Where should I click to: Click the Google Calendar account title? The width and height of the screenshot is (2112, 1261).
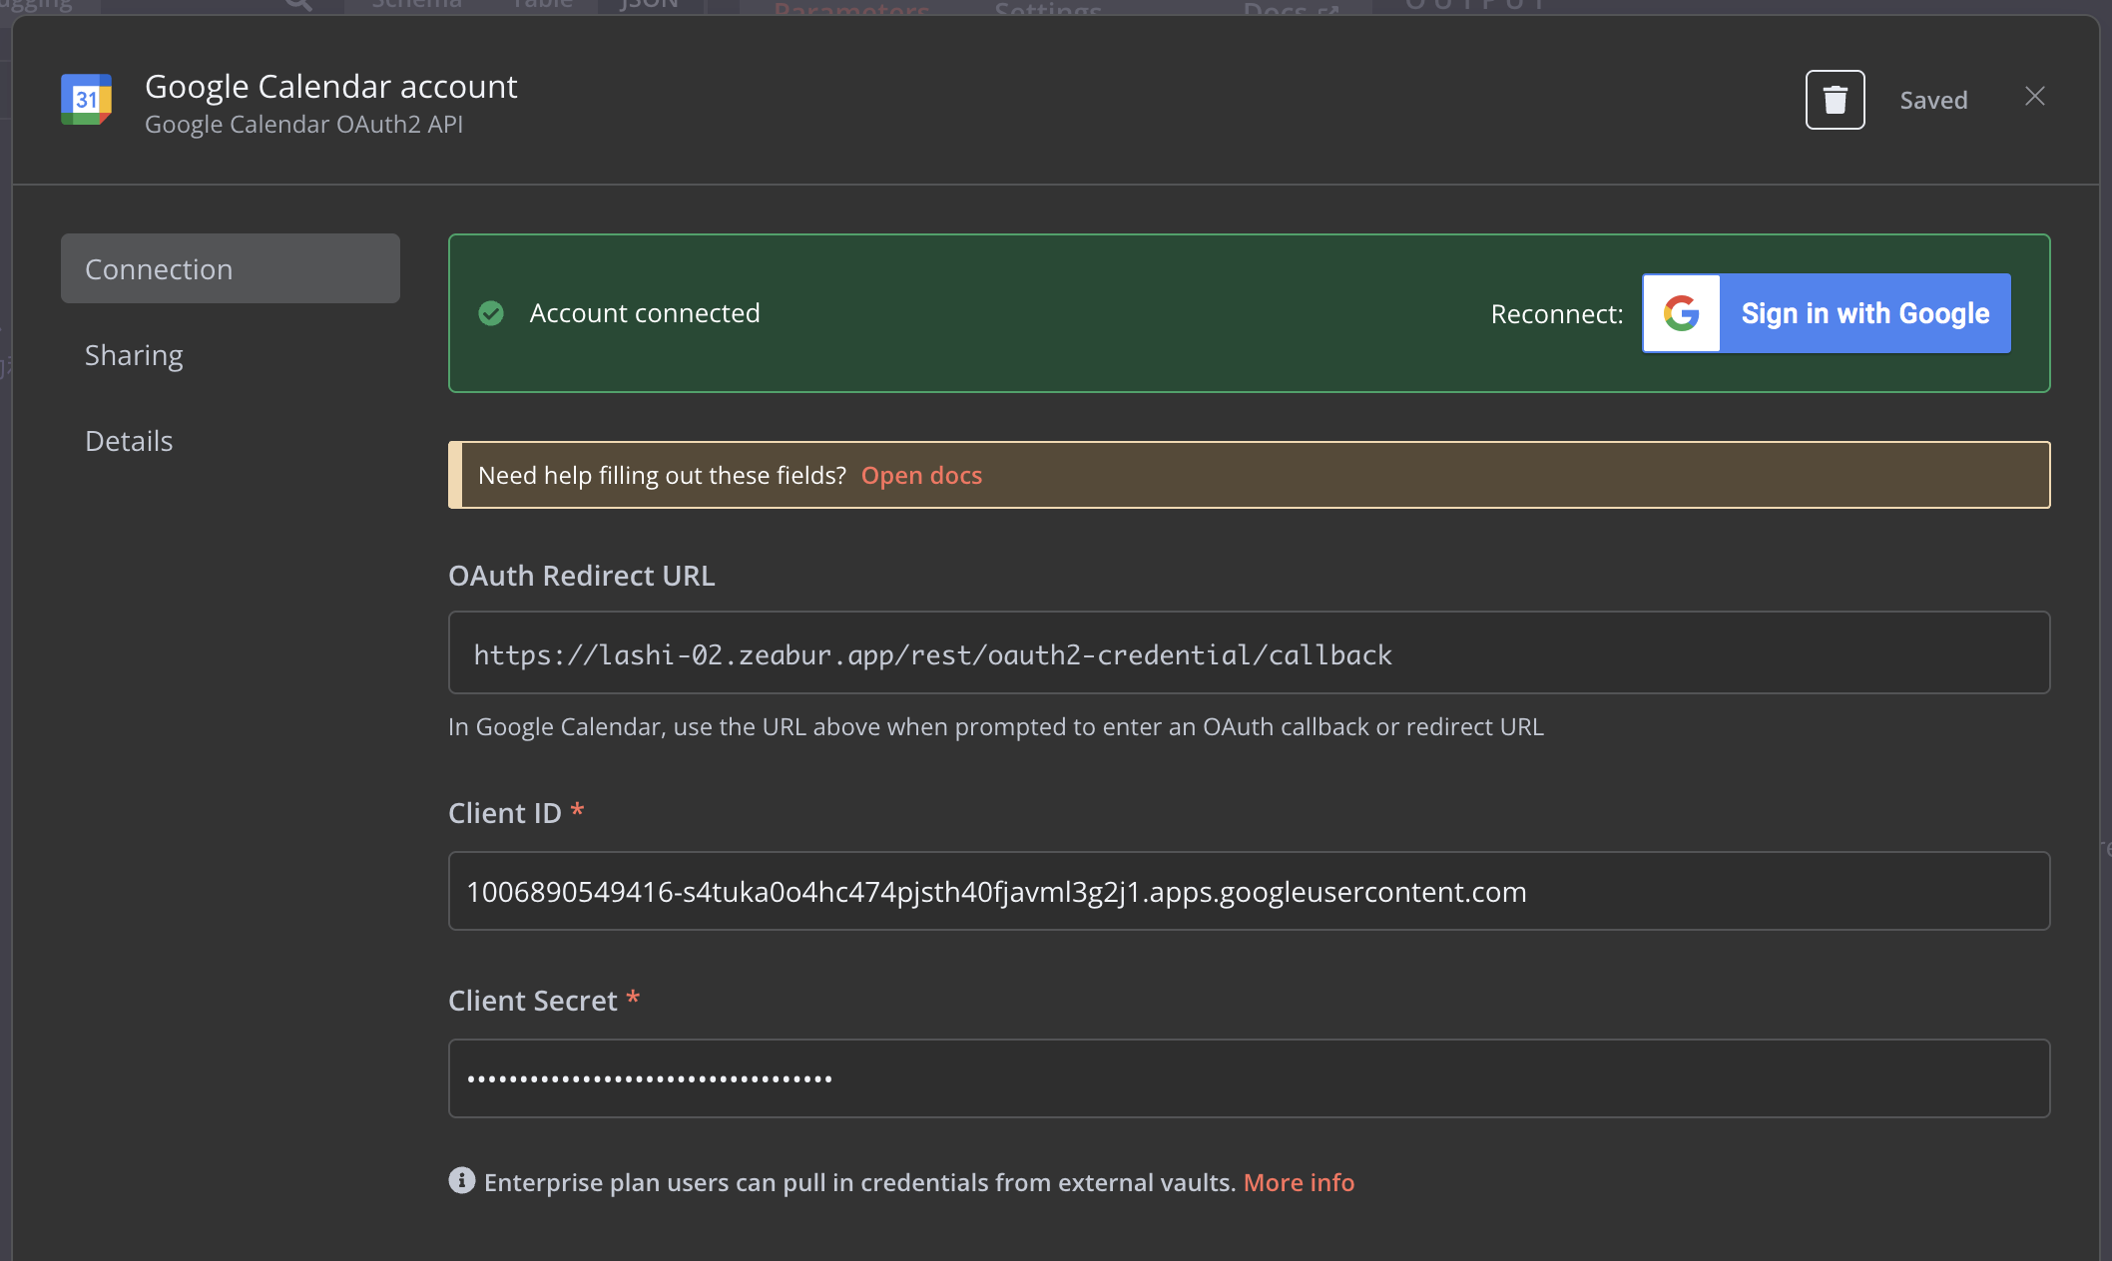(x=331, y=87)
